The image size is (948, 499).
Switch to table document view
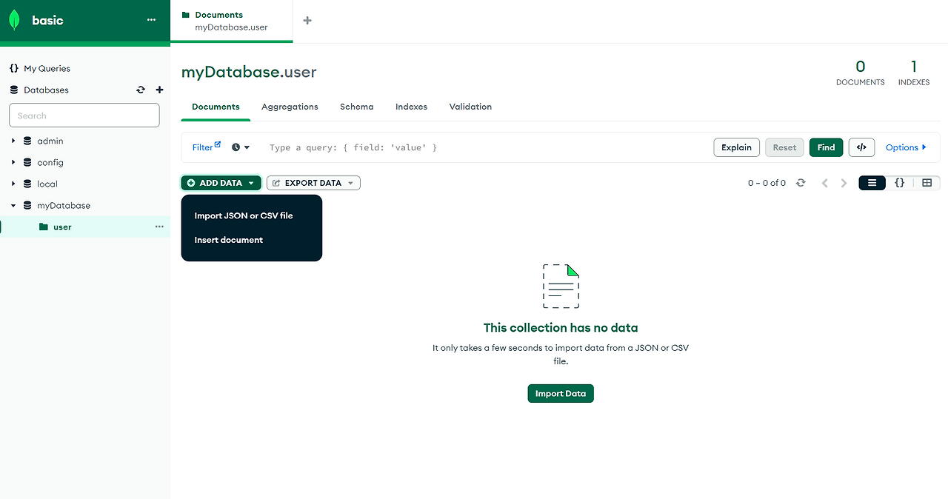pyautogui.click(x=927, y=182)
